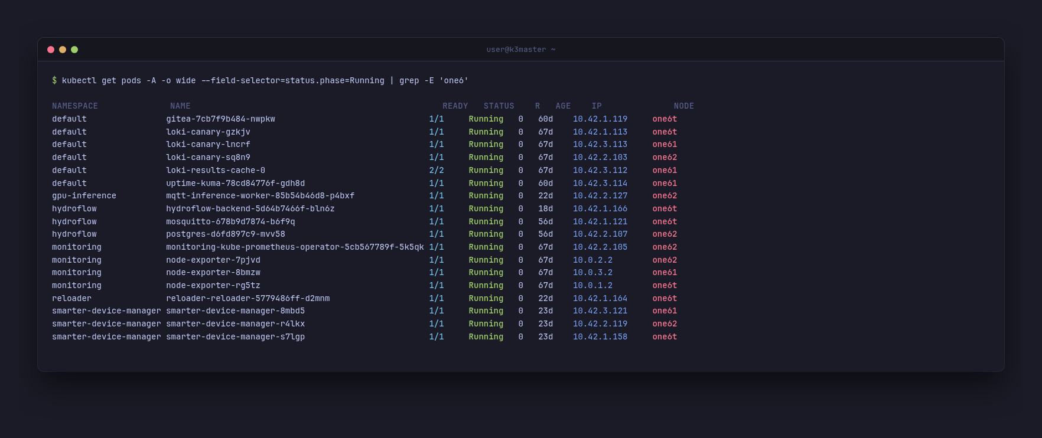Image resolution: width=1042 pixels, height=438 pixels.
Task: Click the reloader namespace entry
Action: 71,299
